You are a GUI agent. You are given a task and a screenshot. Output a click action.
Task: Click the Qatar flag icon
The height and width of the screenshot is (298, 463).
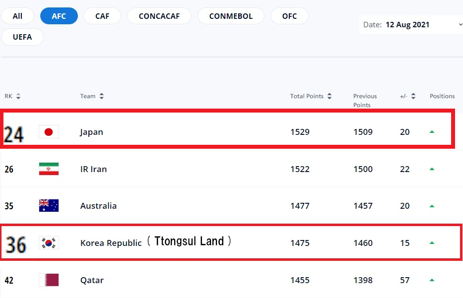(x=49, y=280)
